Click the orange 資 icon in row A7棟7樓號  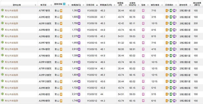[61, 11]
